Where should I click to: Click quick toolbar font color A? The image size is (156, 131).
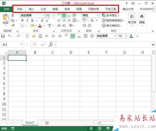(131, 36)
